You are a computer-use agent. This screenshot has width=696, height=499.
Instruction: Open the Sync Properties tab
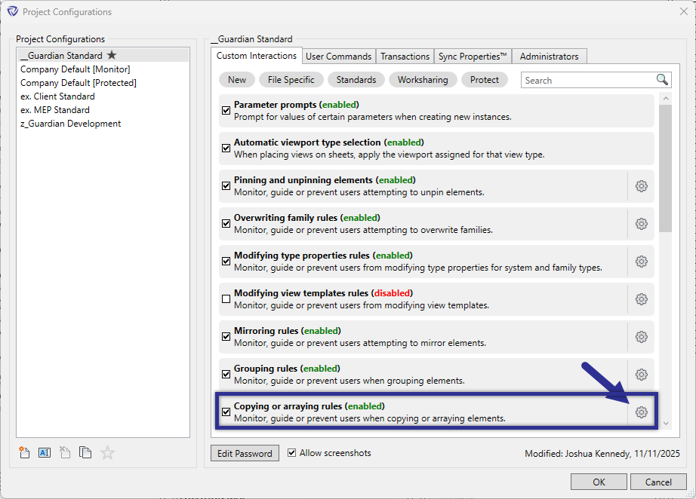(x=473, y=56)
